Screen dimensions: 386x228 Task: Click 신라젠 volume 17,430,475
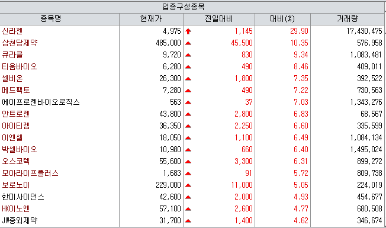pos(365,31)
